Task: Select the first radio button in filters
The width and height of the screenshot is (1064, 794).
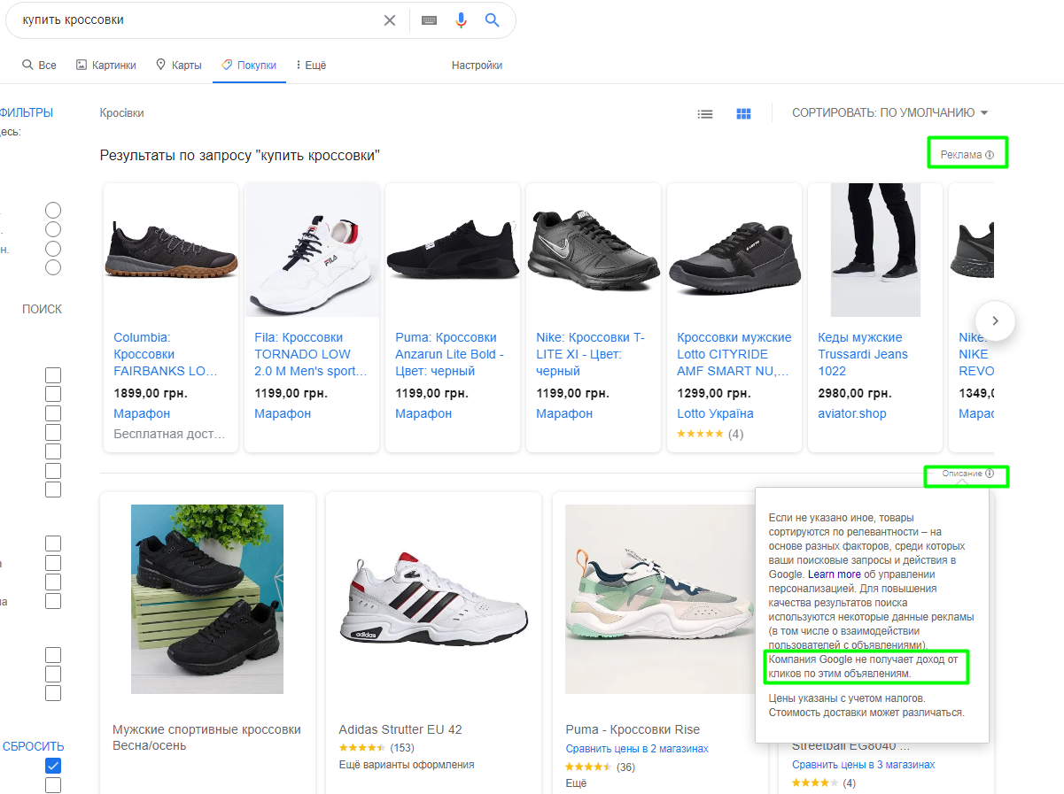Action: click(53, 210)
